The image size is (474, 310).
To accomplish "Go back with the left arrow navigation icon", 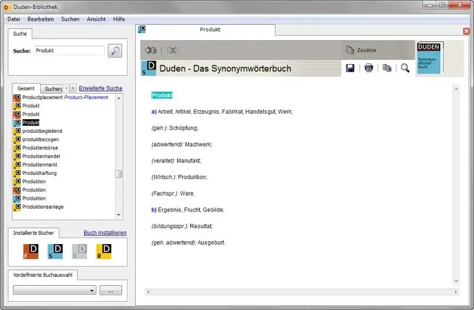I will [x=150, y=50].
